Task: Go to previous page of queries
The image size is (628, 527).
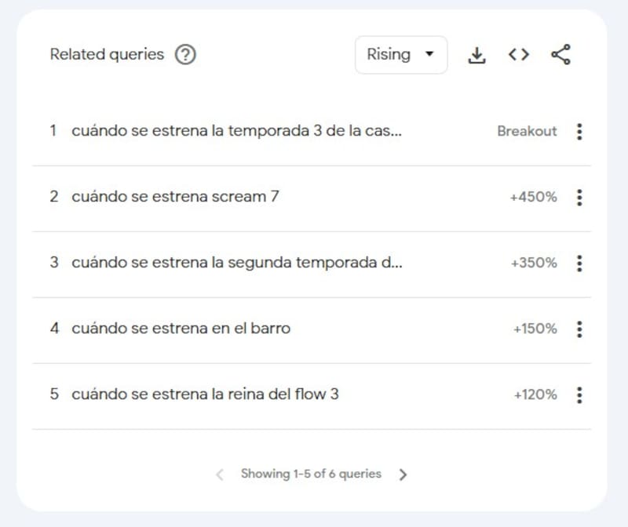Action: click(220, 474)
